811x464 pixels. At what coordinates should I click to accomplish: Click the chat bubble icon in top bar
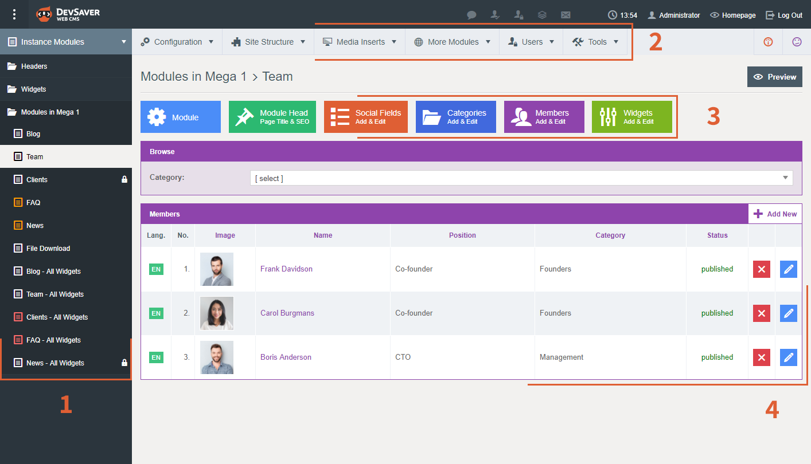471,15
